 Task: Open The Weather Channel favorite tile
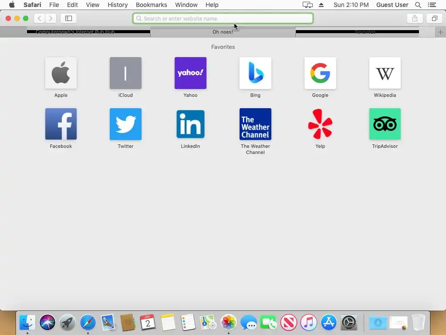coord(255,124)
